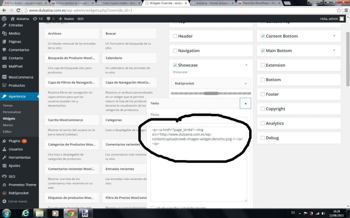The height and width of the screenshot is (218, 350).
Task: Uncheck the Main Bottom checkbox
Action: [263, 51]
